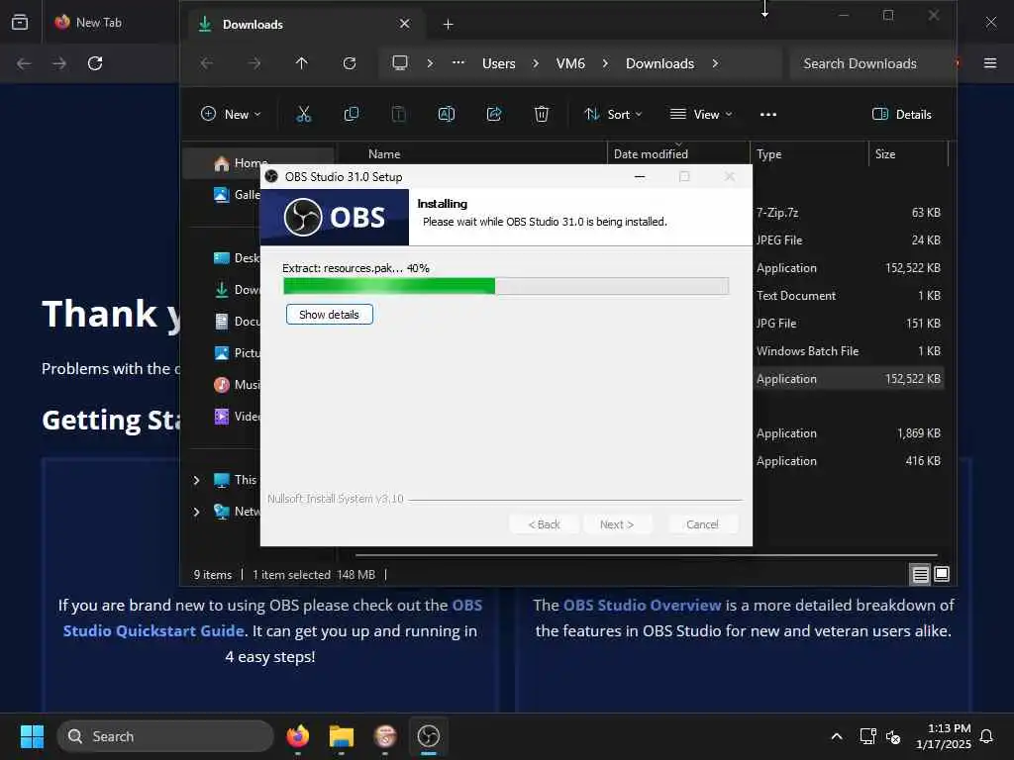Add a new Explorer tab
Screen dimensions: 1014x760
pyautogui.click(x=449, y=25)
